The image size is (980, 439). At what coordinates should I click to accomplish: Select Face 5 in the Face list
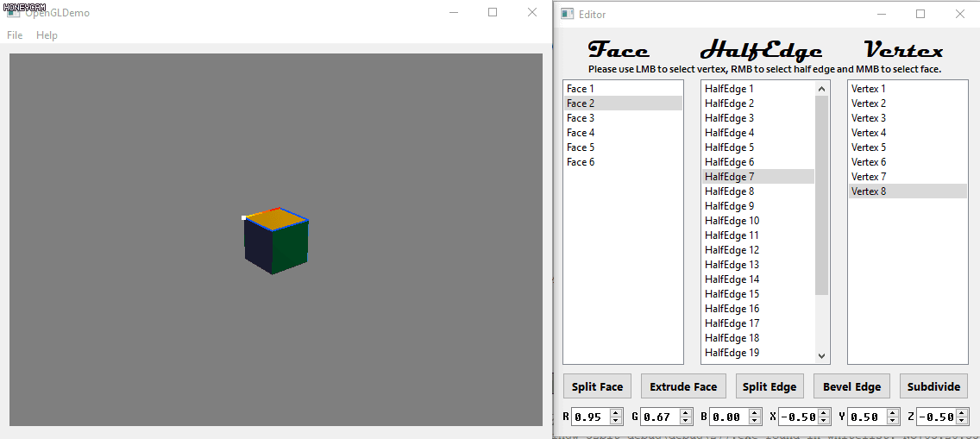coord(623,147)
